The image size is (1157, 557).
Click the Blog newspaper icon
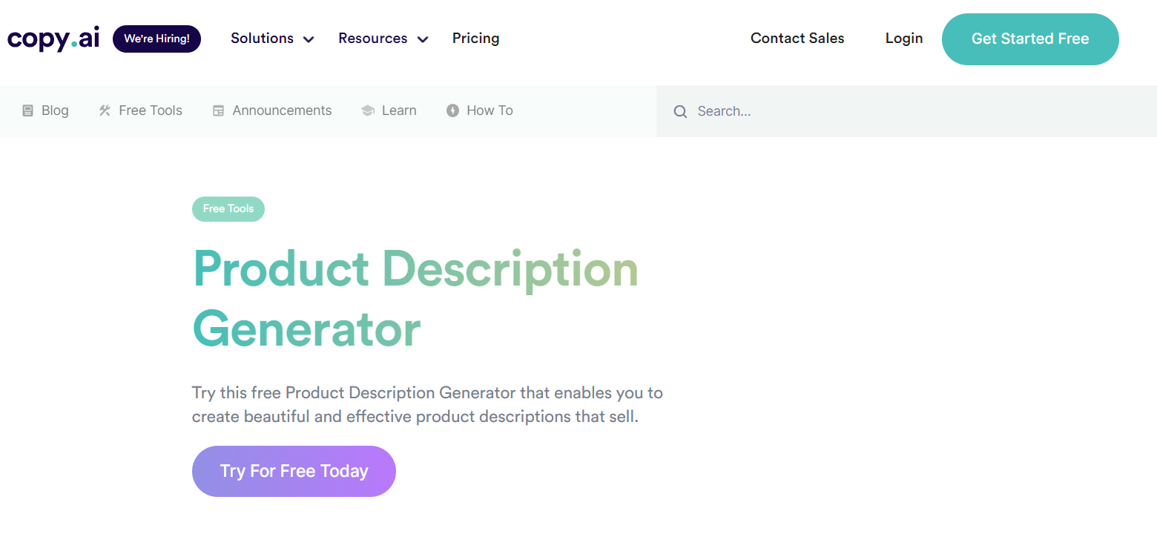click(x=27, y=111)
